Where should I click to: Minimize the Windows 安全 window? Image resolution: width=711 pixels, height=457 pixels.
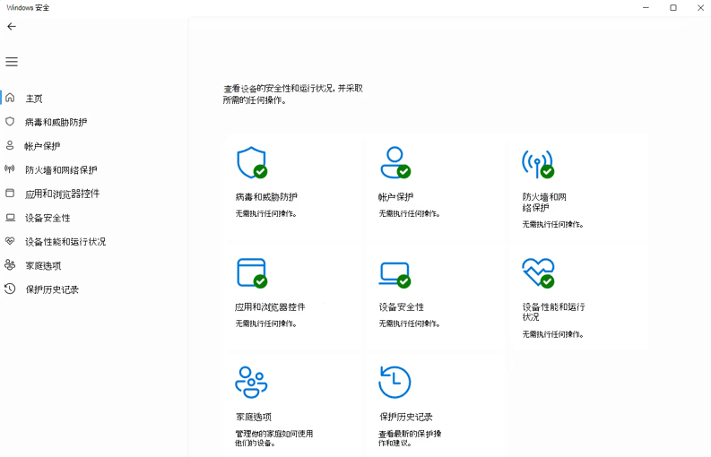click(646, 8)
